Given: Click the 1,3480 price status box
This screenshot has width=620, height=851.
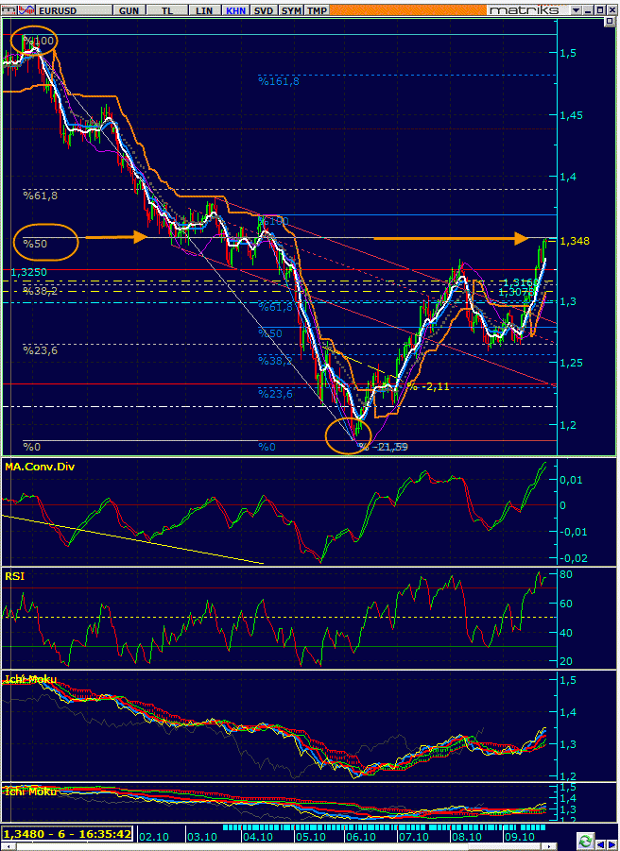Looking at the screenshot, I should point(68,835).
